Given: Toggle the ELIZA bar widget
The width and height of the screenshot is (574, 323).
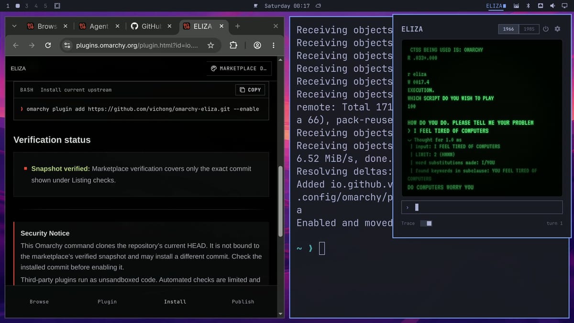Looking at the screenshot, I should tap(496, 6).
